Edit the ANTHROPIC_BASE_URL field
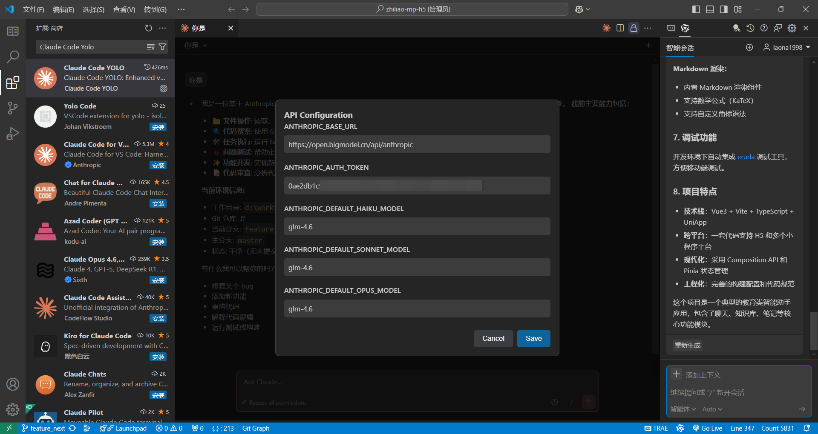Screen dimensions: 818x434 tap(417, 145)
